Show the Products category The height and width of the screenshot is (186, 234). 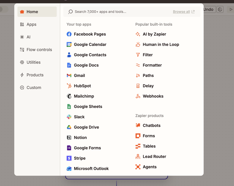[x=37, y=75]
